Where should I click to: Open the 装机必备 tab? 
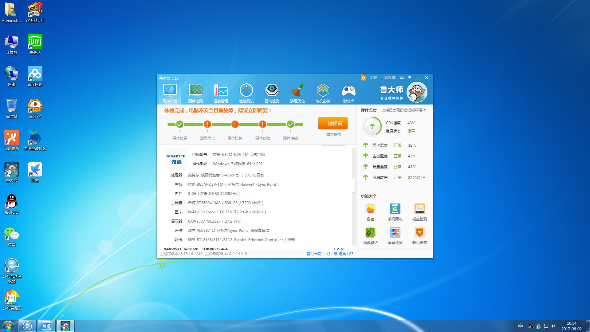[x=323, y=93]
